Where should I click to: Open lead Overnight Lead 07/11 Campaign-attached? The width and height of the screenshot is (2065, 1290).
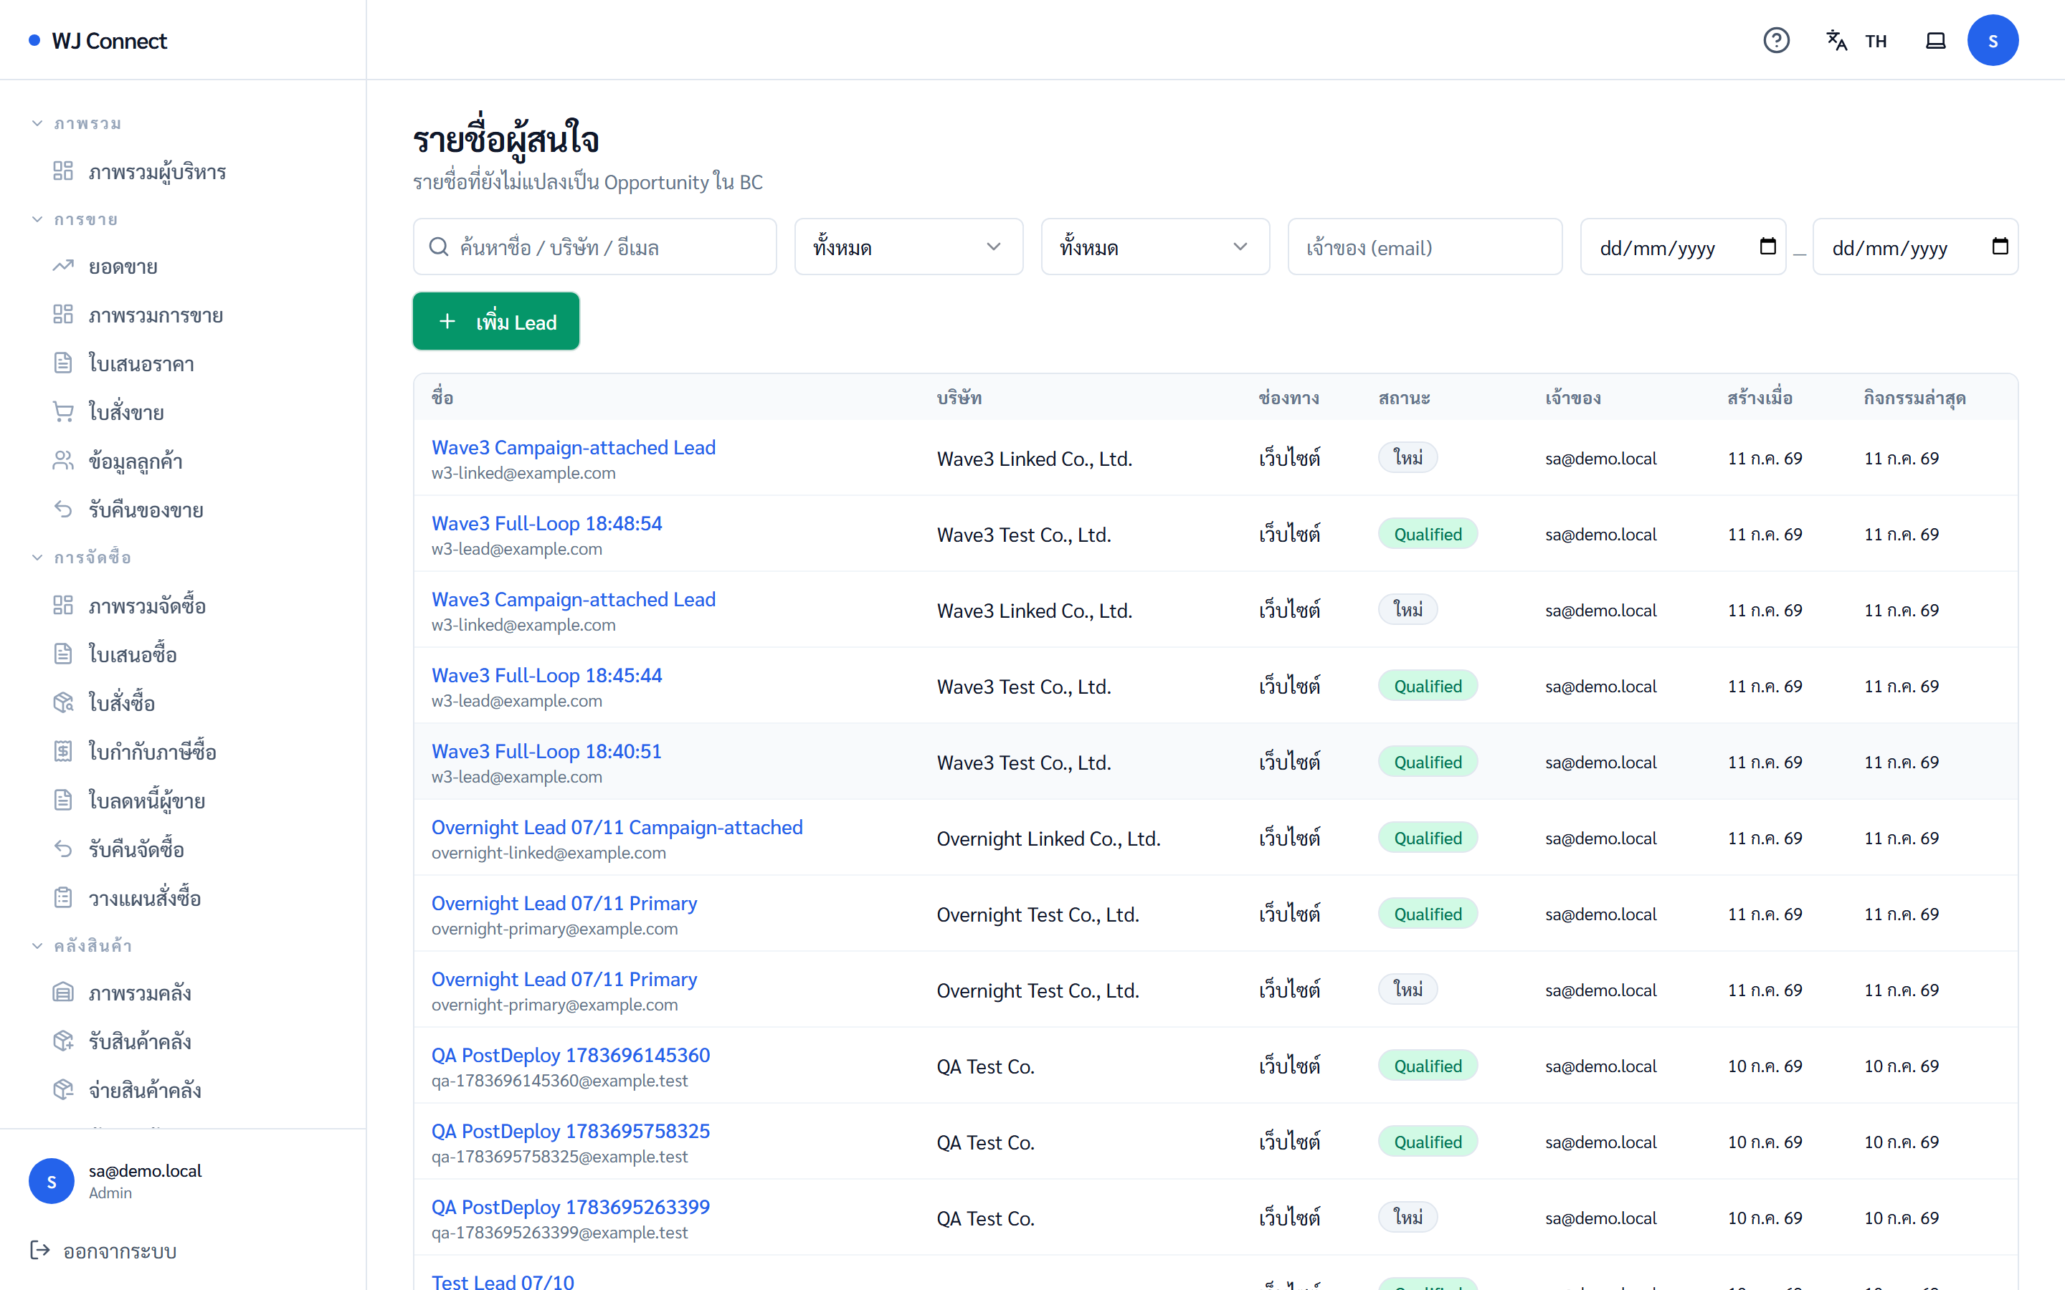[617, 827]
